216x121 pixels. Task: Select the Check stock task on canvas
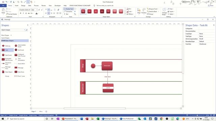coord(107,66)
